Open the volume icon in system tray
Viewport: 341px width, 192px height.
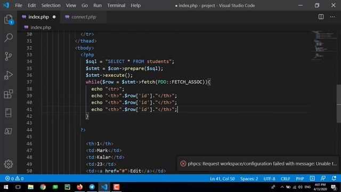301,187
